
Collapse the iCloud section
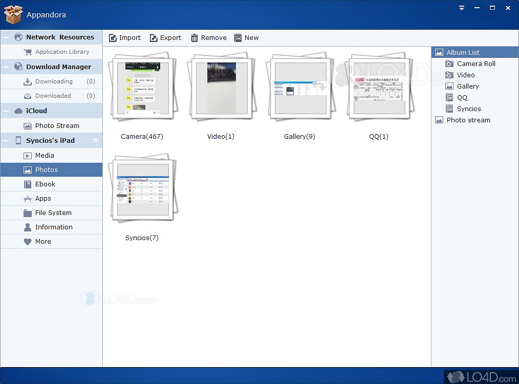coord(6,111)
